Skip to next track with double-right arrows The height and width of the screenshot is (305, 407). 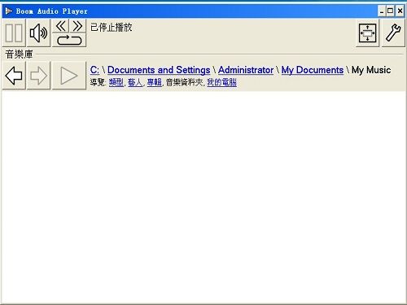78,26
